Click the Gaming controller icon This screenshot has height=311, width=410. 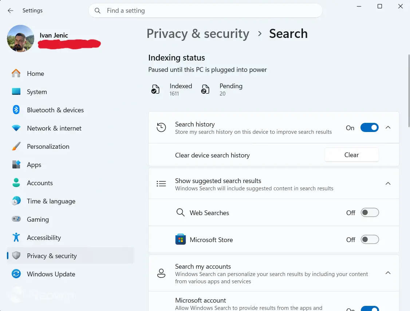[x=16, y=219]
